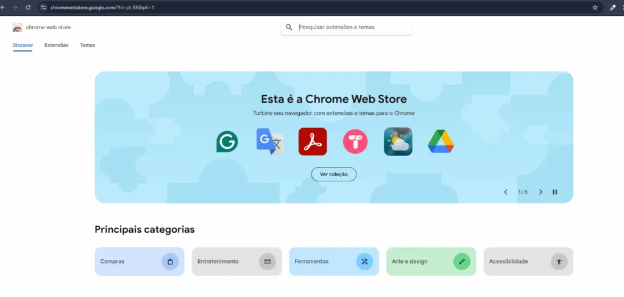Click the accessibility person icon
Viewport: 624px width, 297px height.
tap(559, 262)
